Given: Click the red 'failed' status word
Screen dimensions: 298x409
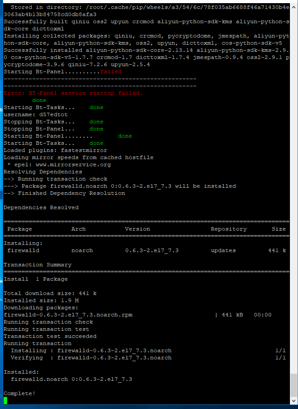Looking at the screenshot, I should 111,72.
